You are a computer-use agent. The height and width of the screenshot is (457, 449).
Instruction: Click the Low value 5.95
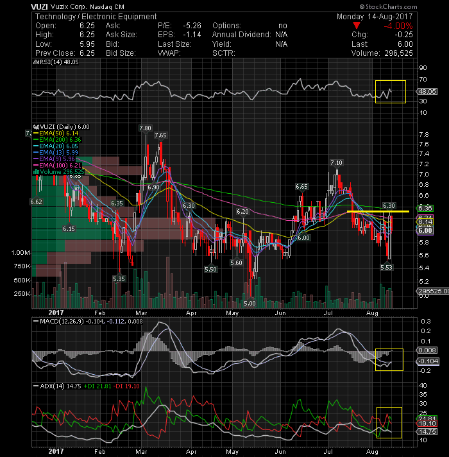[87, 44]
